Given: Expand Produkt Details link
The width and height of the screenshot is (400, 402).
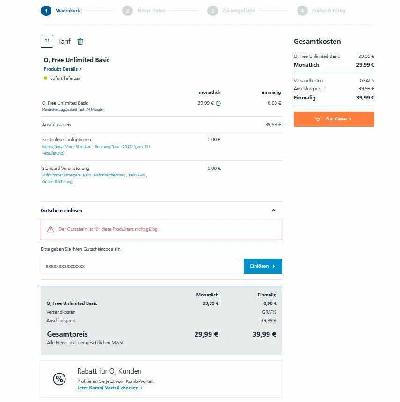Looking at the screenshot, I should pos(63,69).
